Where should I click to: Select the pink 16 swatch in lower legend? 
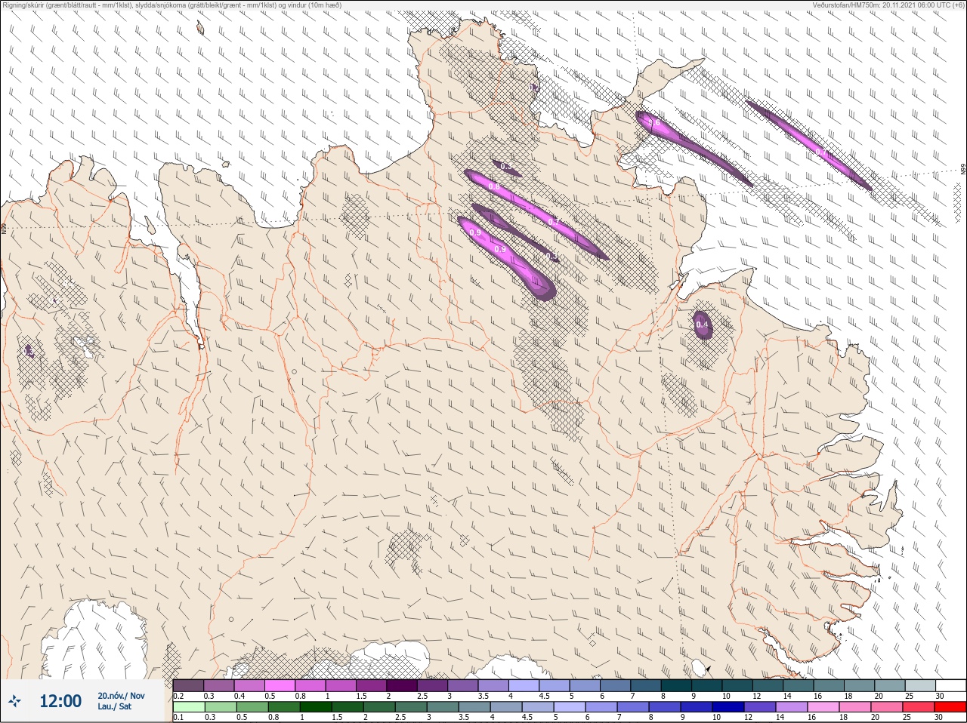click(823, 707)
